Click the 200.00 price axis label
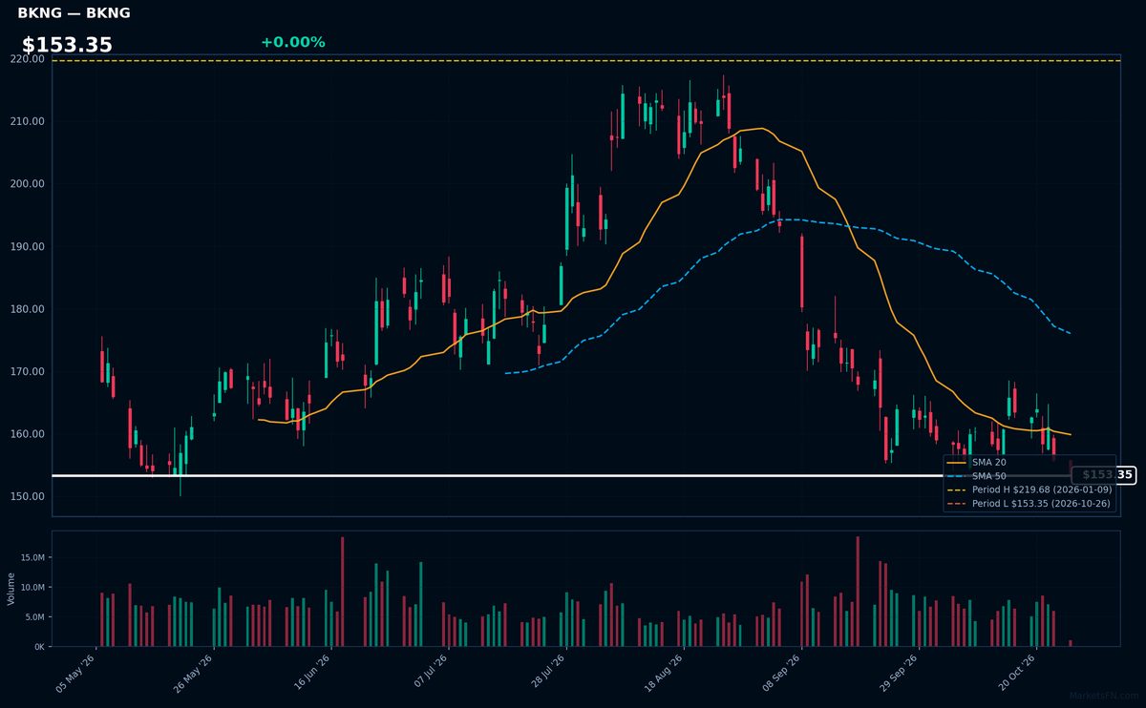 click(29, 184)
